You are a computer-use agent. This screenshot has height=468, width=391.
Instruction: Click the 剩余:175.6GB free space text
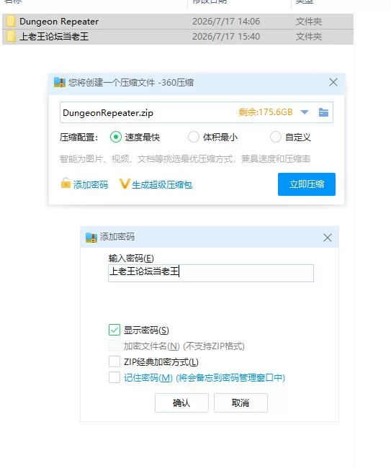pos(265,112)
